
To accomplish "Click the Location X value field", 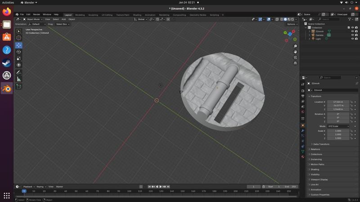I will click(x=338, y=102).
